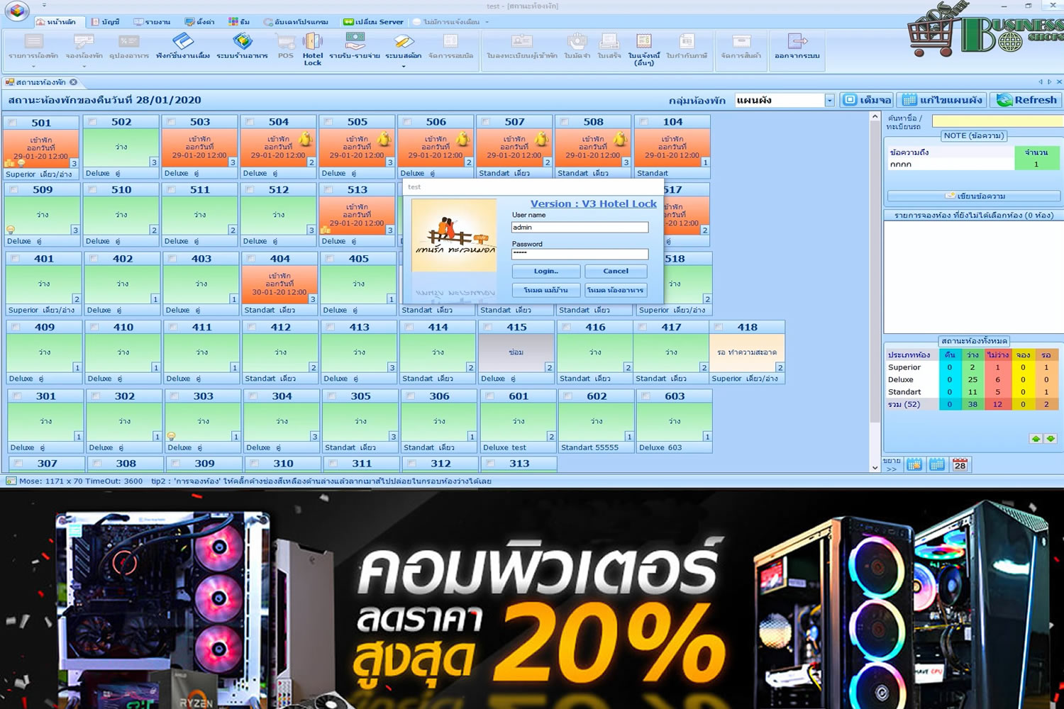Viewport: 1064px width, 709px height.
Task: Click the Login button in the dialog
Action: (x=545, y=272)
